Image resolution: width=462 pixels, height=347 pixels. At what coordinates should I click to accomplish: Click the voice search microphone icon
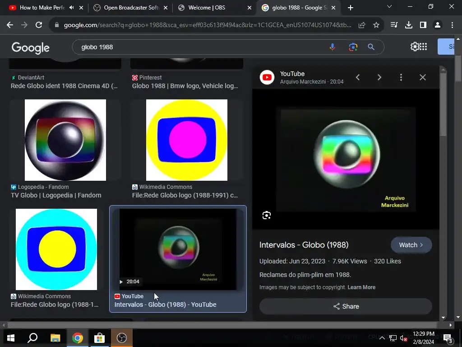click(333, 47)
